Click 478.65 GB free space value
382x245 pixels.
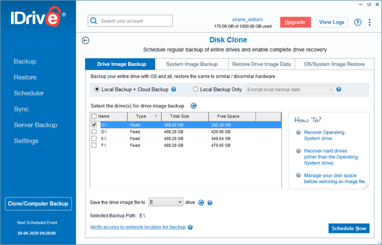(221, 145)
